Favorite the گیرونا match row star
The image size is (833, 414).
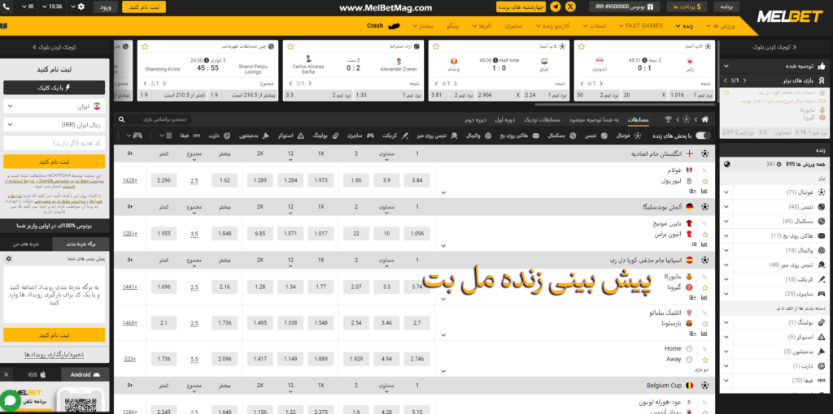coord(705,287)
